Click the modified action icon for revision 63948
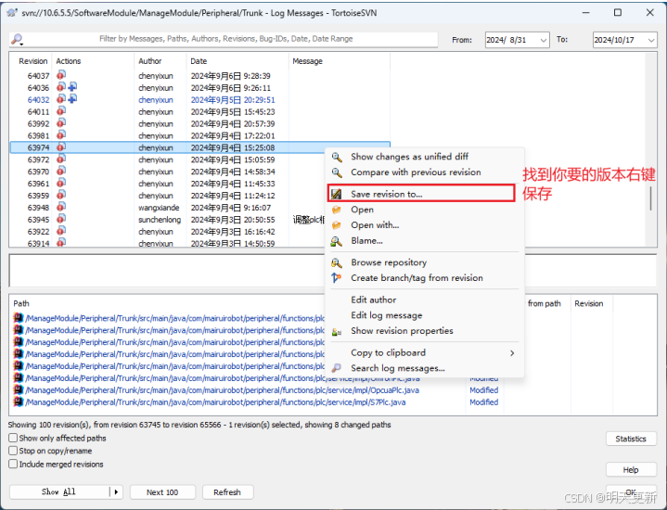The height and width of the screenshot is (510, 667). pos(61,207)
